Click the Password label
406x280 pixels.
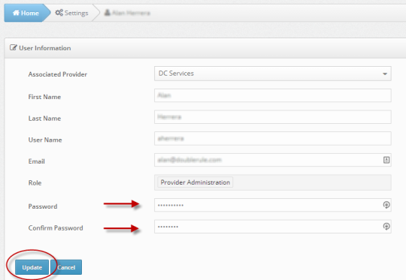43,206
